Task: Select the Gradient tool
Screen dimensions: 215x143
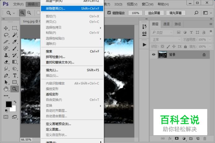Action: 15,62
